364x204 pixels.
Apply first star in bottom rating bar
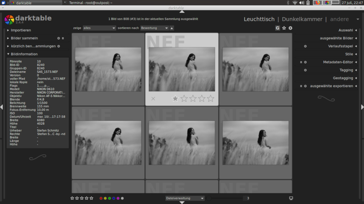click(72, 198)
